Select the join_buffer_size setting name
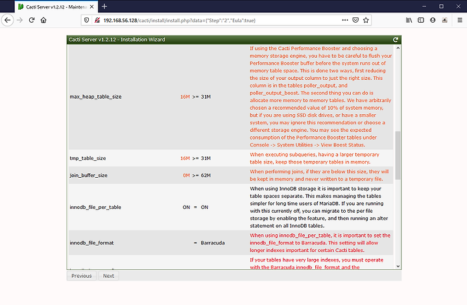The image size is (467, 305). pos(88,175)
